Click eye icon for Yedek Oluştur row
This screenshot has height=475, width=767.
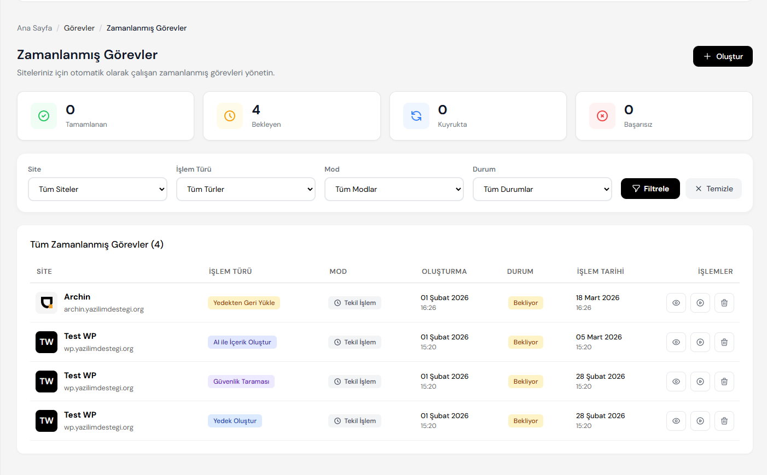point(676,421)
